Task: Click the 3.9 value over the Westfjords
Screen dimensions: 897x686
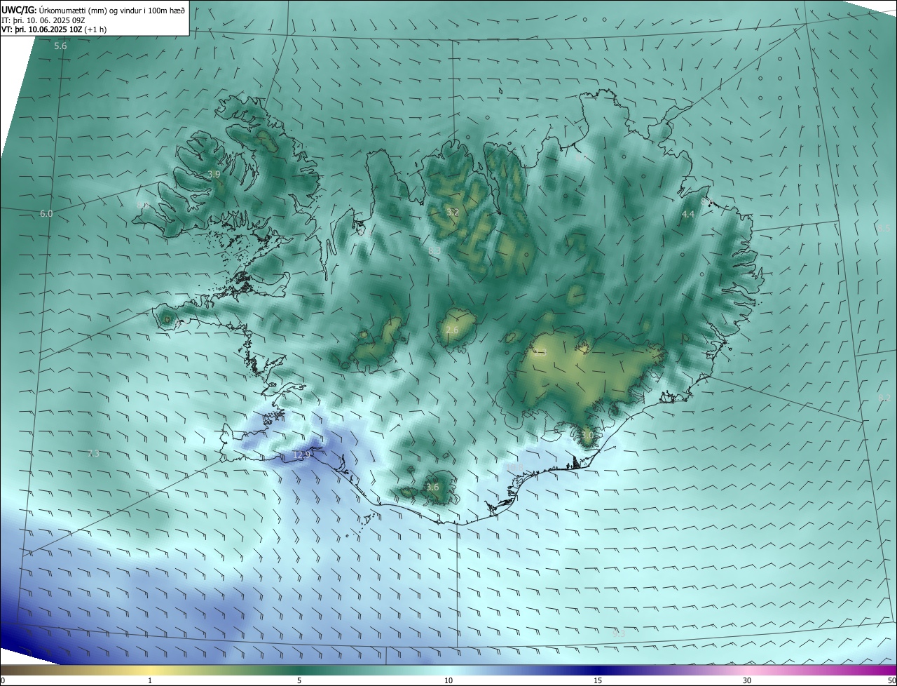Action: [x=214, y=174]
